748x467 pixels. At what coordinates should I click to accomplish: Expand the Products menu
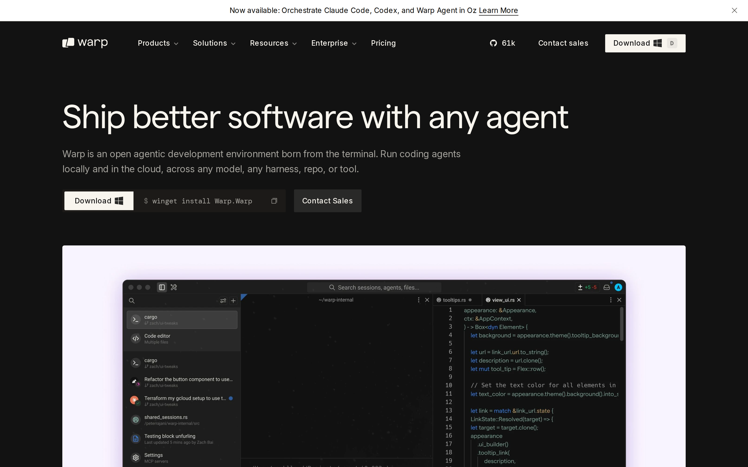click(158, 43)
